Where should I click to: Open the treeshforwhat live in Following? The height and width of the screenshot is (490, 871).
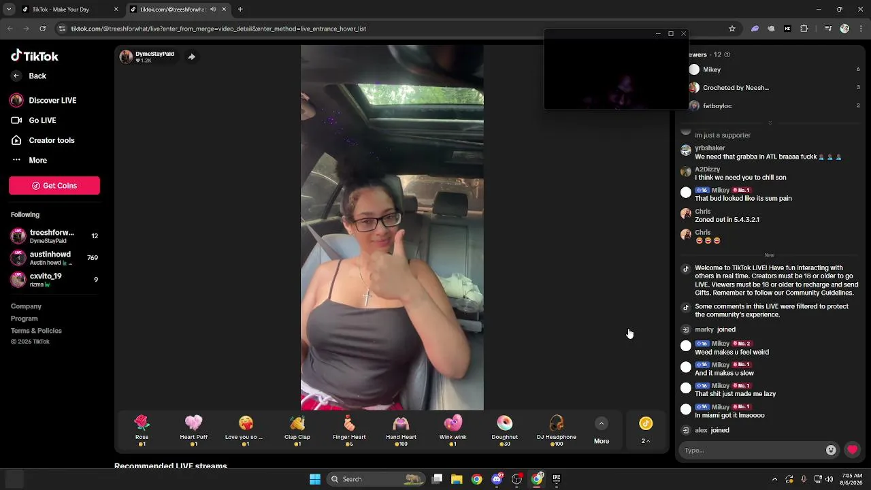tap(54, 236)
